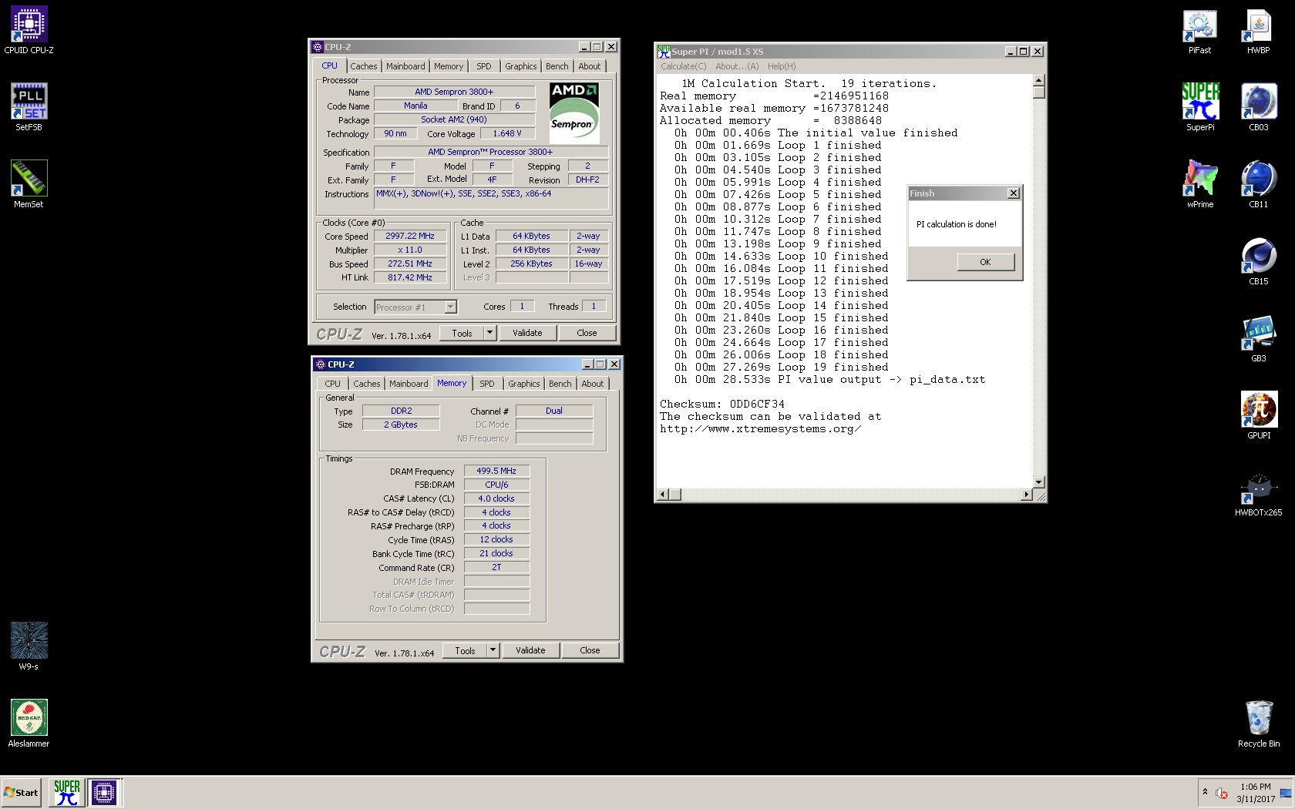Launch MemSet from the desktop

click(29, 184)
